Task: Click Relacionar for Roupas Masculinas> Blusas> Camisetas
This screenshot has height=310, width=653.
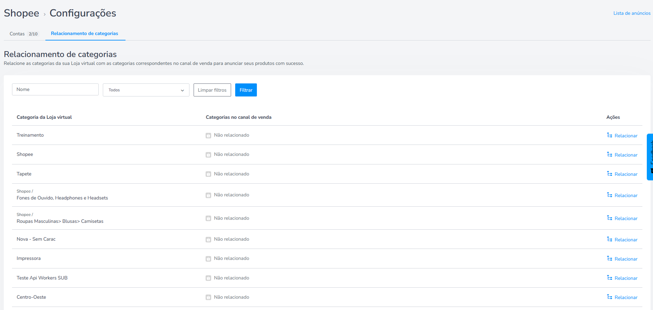Action: tap(626, 218)
